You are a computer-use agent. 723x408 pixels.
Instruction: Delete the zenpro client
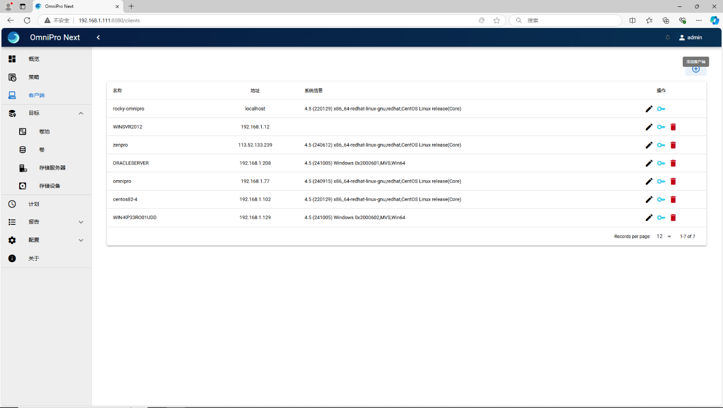point(673,145)
